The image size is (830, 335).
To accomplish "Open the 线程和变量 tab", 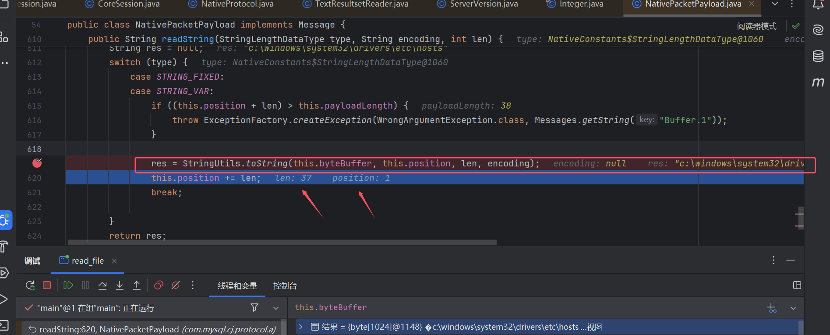I will pyautogui.click(x=237, y=286).
